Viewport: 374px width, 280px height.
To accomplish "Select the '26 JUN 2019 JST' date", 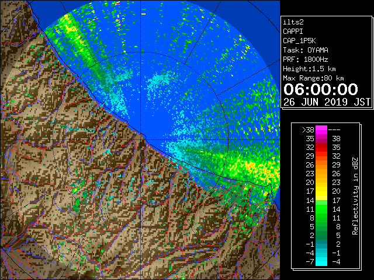I will tap(327, 102).
